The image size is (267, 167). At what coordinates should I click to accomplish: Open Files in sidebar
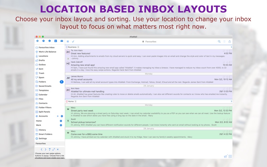[39, 99]
